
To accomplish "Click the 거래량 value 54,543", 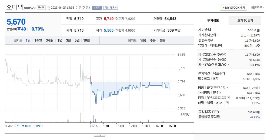I will (170, 19).
